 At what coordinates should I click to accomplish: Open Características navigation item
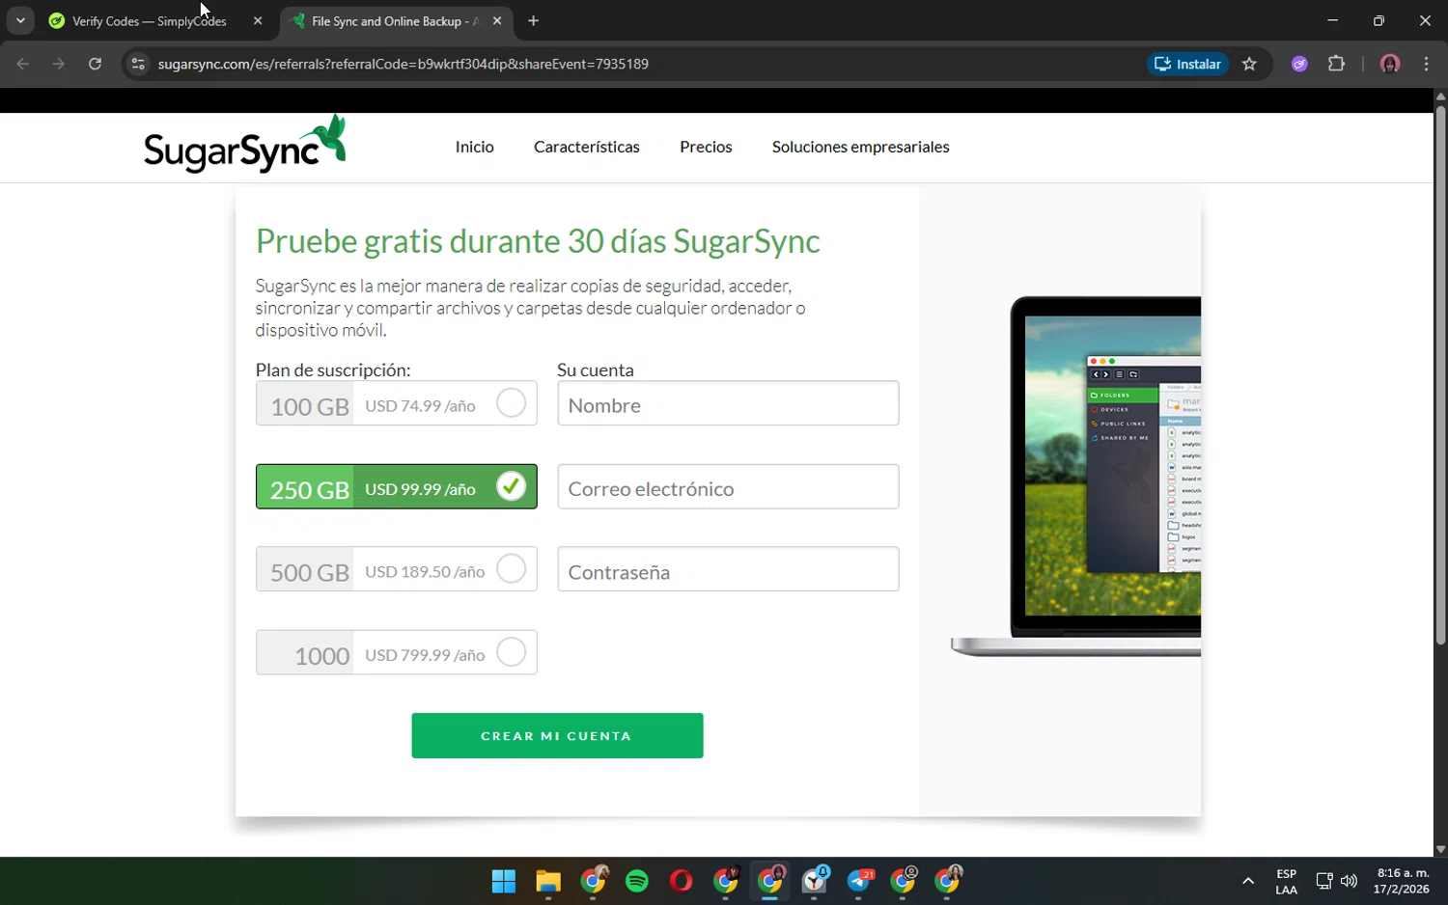click(x=587, y=147)
